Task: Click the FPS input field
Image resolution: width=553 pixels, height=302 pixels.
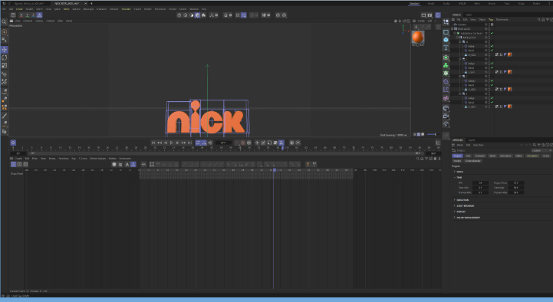Action: point(480,183)
